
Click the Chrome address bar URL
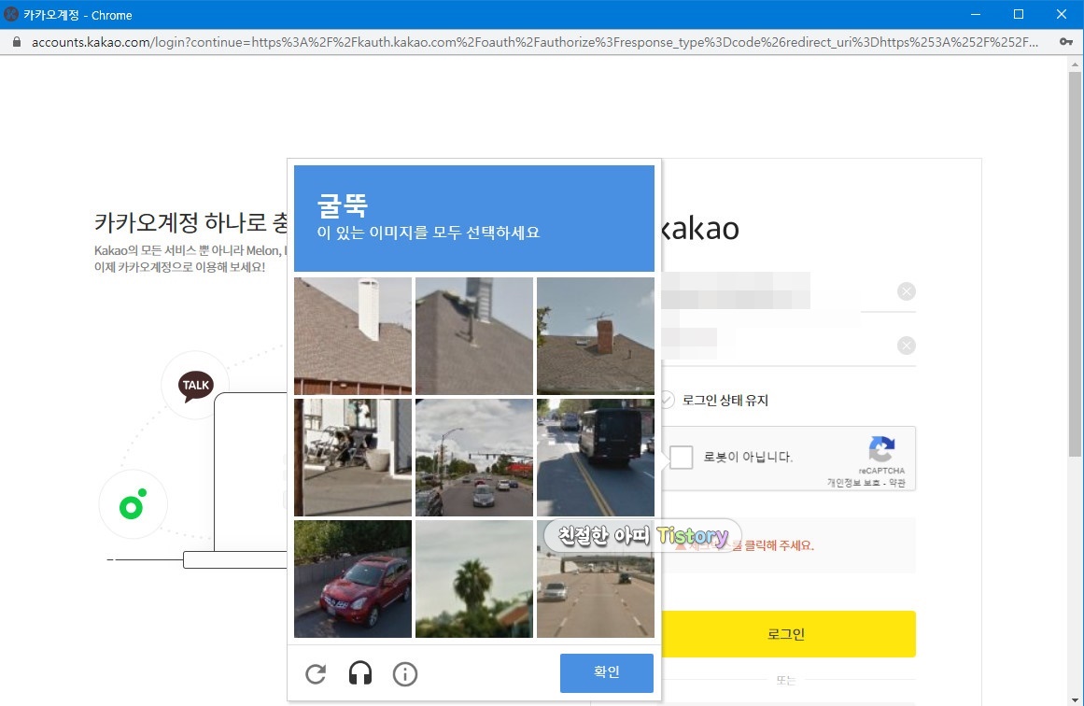[534, 42]
